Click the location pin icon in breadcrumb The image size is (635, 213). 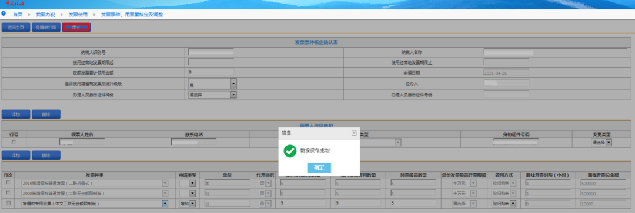(4, 13)
